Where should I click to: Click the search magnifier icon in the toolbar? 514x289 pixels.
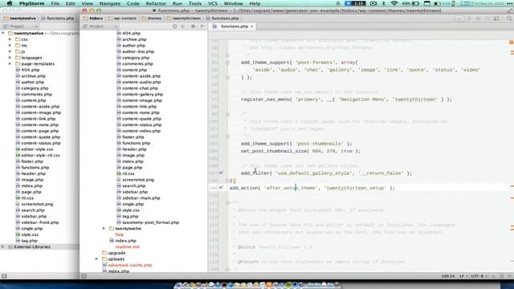click(x=509, y=18)
